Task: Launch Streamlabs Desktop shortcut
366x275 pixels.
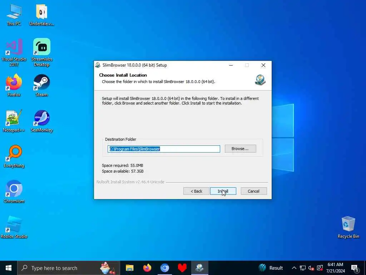Action: pyautogui.click(x=41, y=52)
